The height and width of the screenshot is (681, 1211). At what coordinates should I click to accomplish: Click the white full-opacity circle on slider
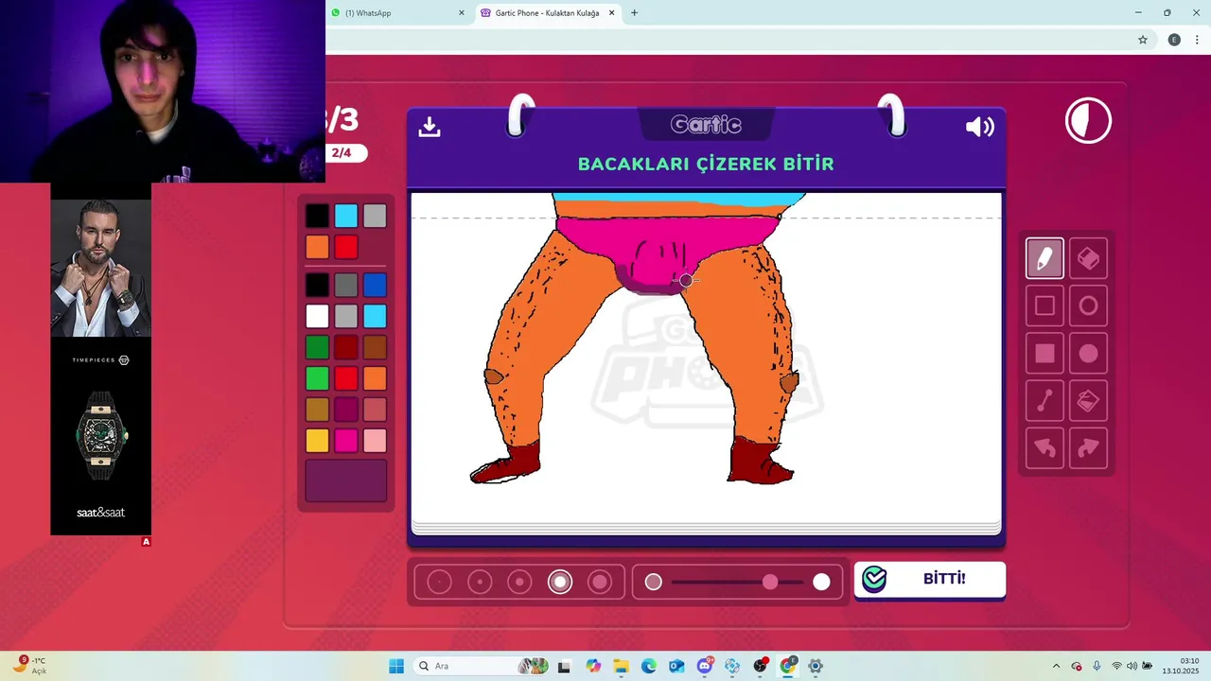click(x=821, y=583)
